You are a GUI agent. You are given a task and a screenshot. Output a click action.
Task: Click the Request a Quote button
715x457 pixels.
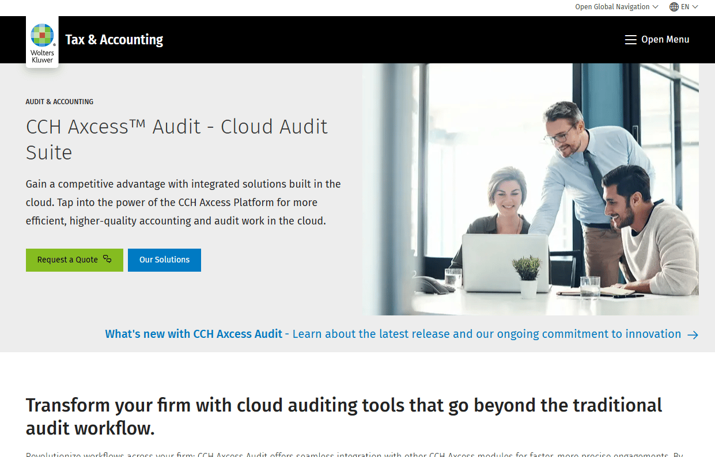[x=74, y=260]
